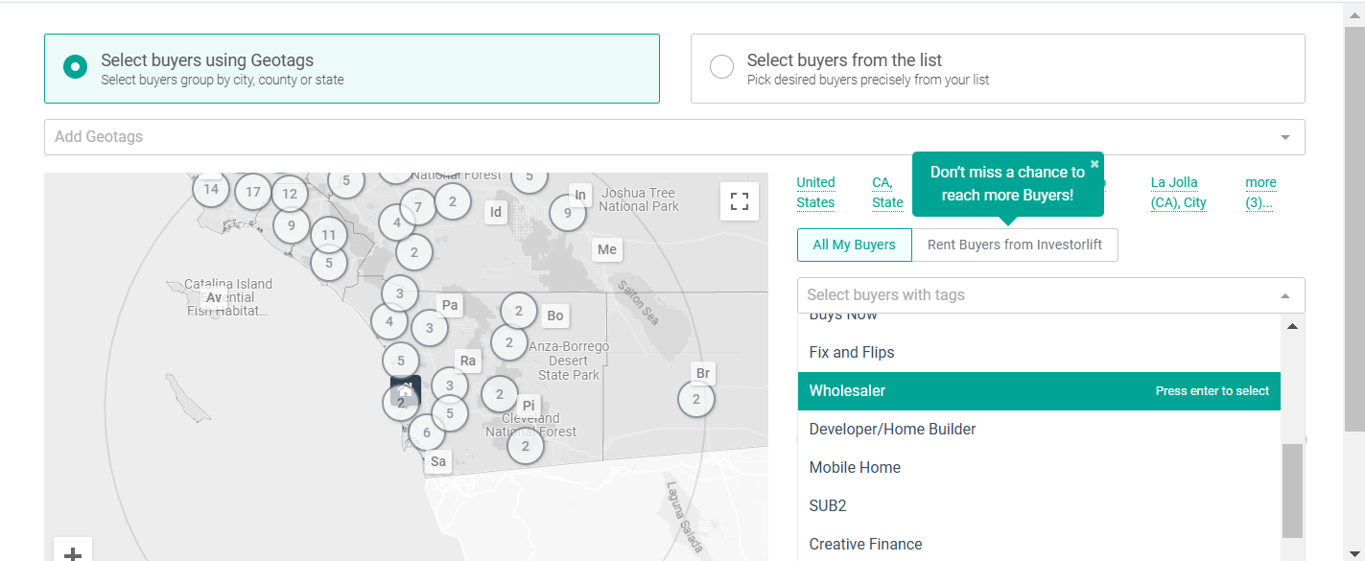Click the tag list scrollbar up arrow
Viewport: 1365px width, 561px height.
pos(1292,326)
